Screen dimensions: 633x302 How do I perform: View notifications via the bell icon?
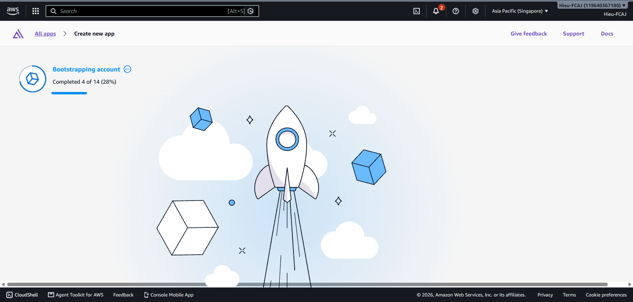pos(436,11)
